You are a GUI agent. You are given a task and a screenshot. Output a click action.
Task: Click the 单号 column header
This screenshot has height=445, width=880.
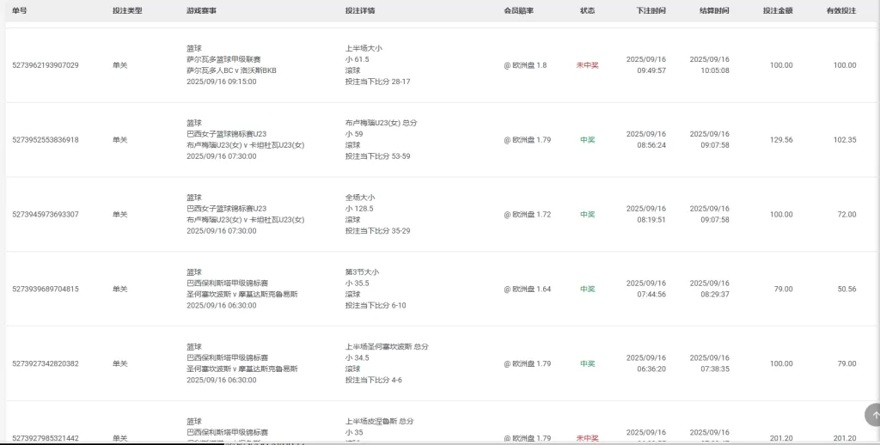click(x=20, y=11)
